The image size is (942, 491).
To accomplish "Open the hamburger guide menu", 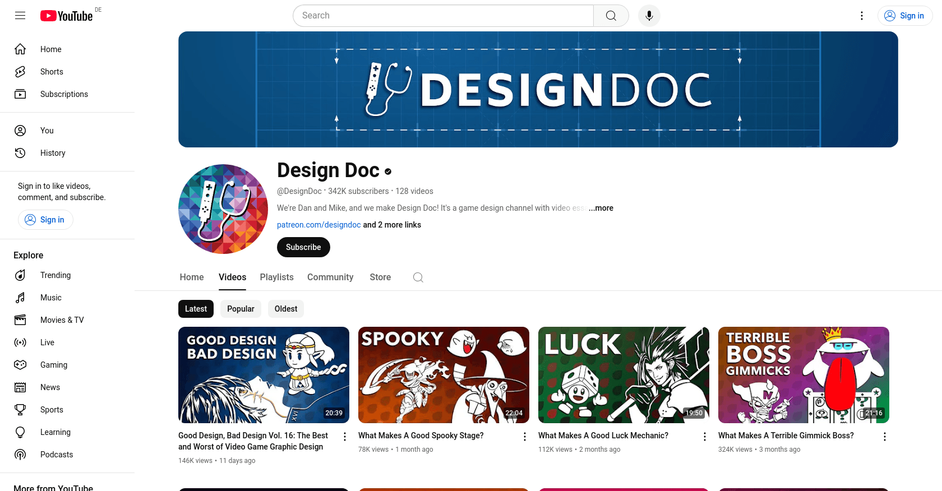I will (20, 16).
